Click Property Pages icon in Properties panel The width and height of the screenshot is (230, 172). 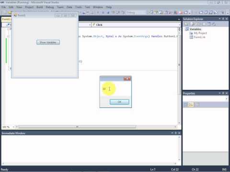click(197, 105)
